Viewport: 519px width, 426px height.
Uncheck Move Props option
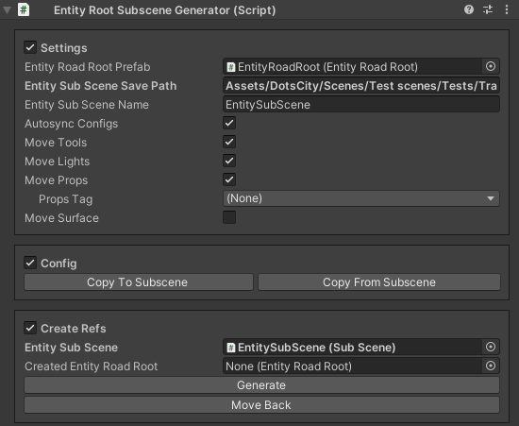pyautogui.click(x=229, y=179)
